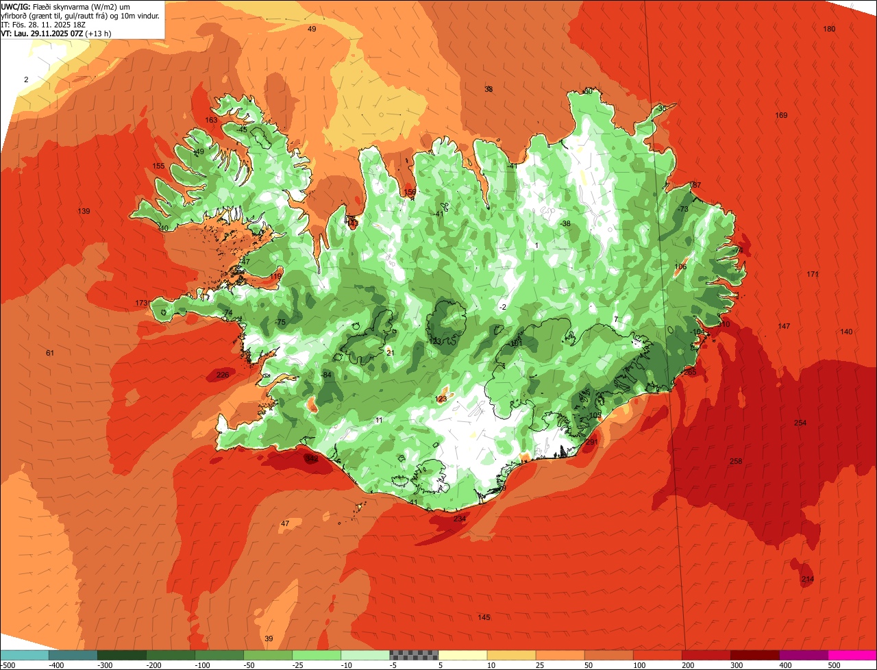Click the map value '140' at the right edge
This screenshot has width=877, height=670.
coord(847,332)
